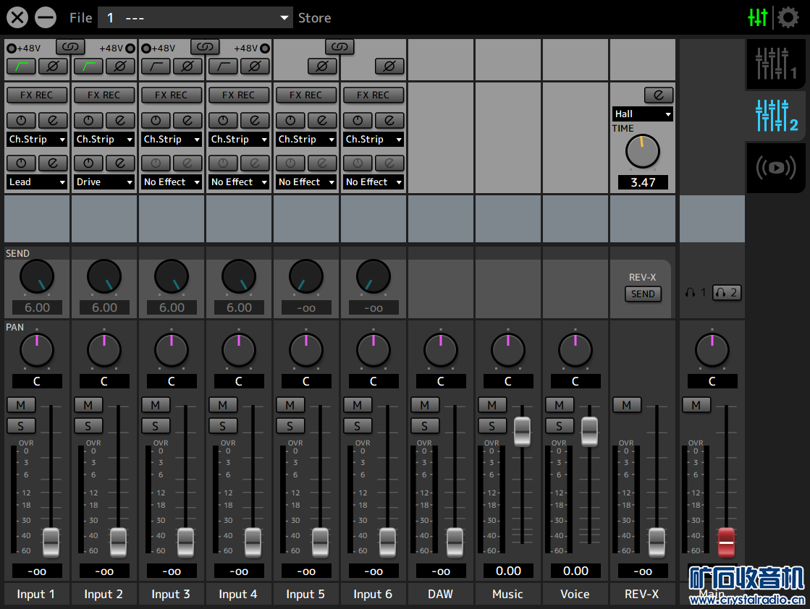Switch to the streaming output view icon
Viewport: 810px width, 609px height.
(775, 168)
